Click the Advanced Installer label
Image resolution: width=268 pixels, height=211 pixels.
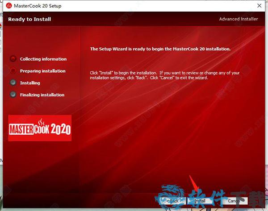pos(239,19)
